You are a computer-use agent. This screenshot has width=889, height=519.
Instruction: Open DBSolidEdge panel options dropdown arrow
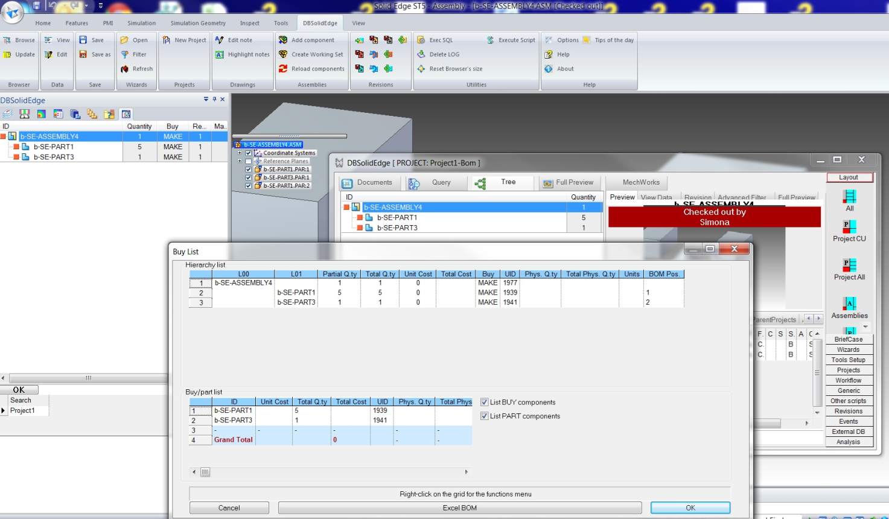(206, 99)
